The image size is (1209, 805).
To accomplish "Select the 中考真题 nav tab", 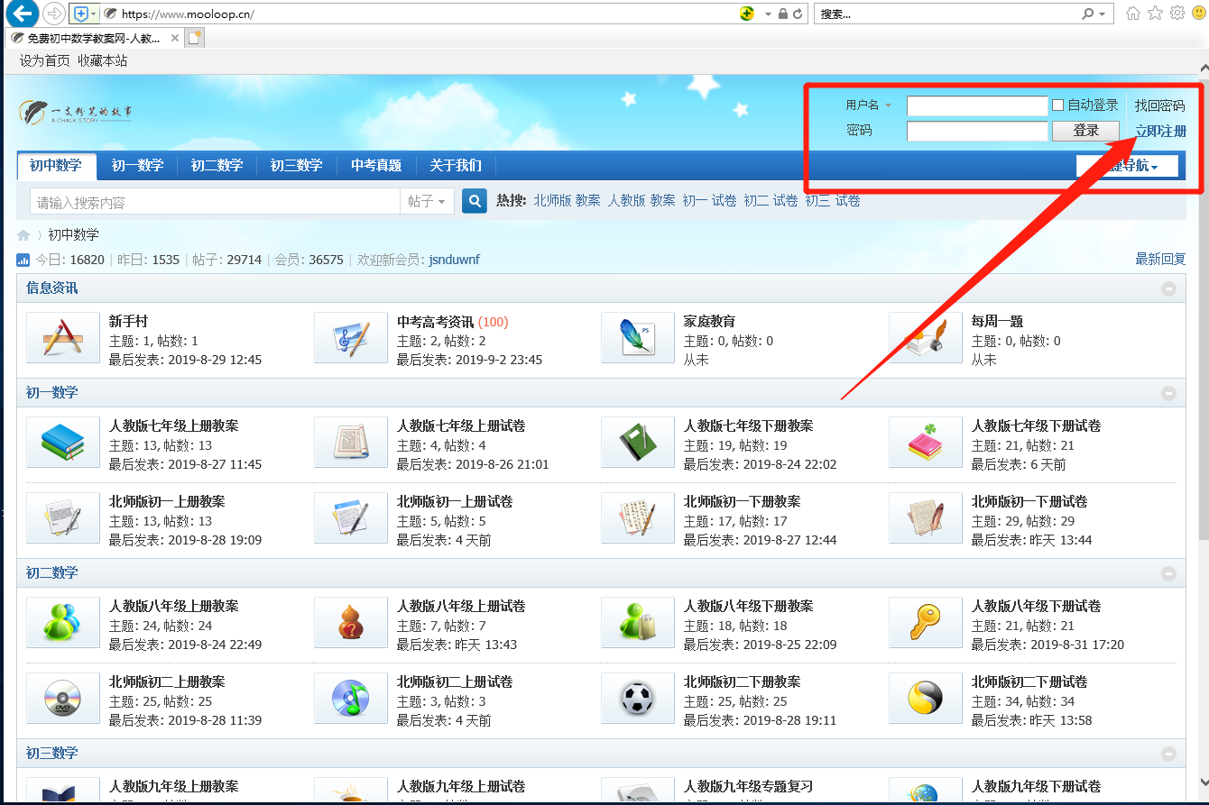I will tap(376, 166).
